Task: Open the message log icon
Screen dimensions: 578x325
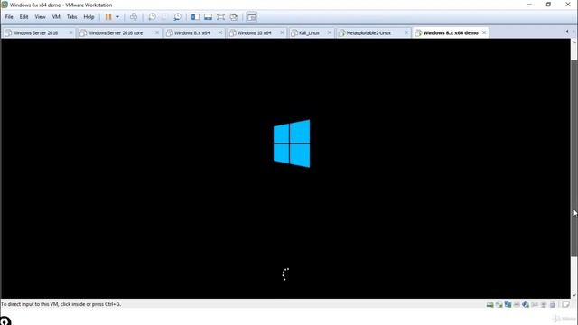Action: [565, 304]
